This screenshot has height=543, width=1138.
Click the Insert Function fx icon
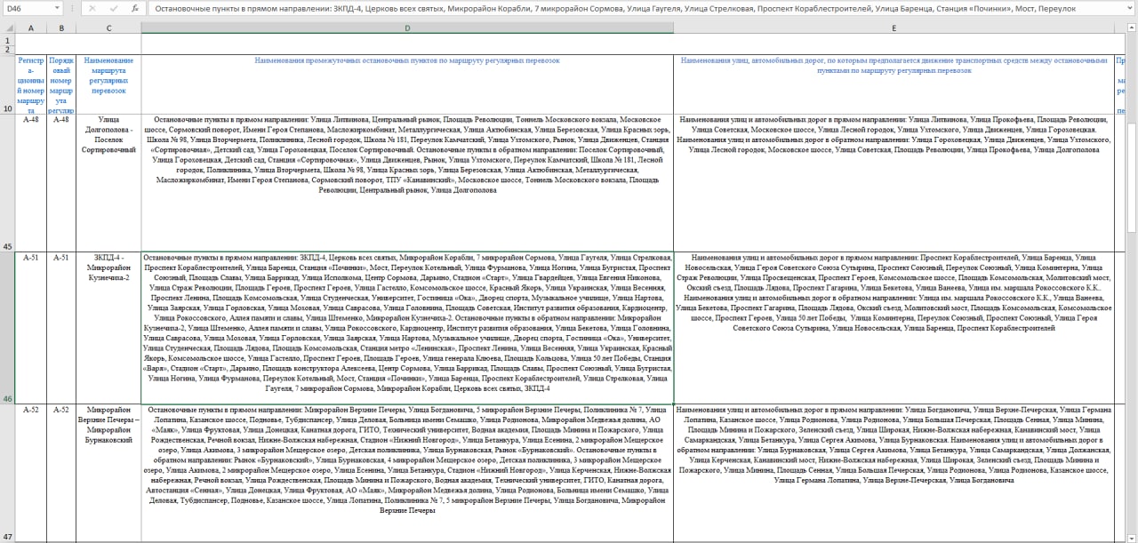click(135, 9)
